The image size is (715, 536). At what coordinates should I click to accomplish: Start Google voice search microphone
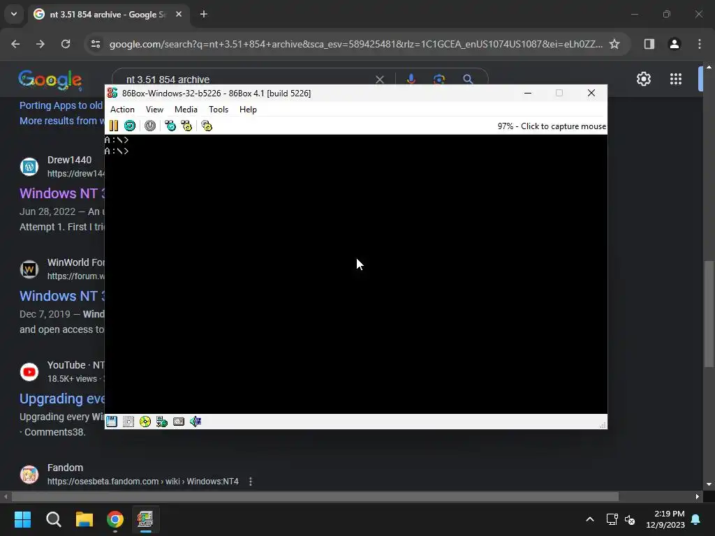click(x=411, y=79)
